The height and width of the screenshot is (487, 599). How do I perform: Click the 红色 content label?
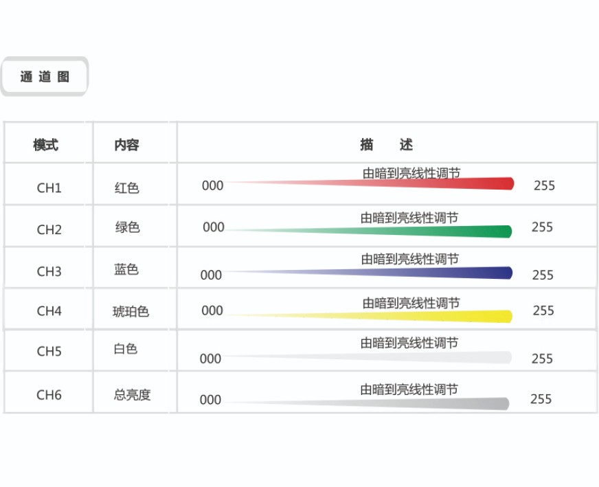point(127,188)
